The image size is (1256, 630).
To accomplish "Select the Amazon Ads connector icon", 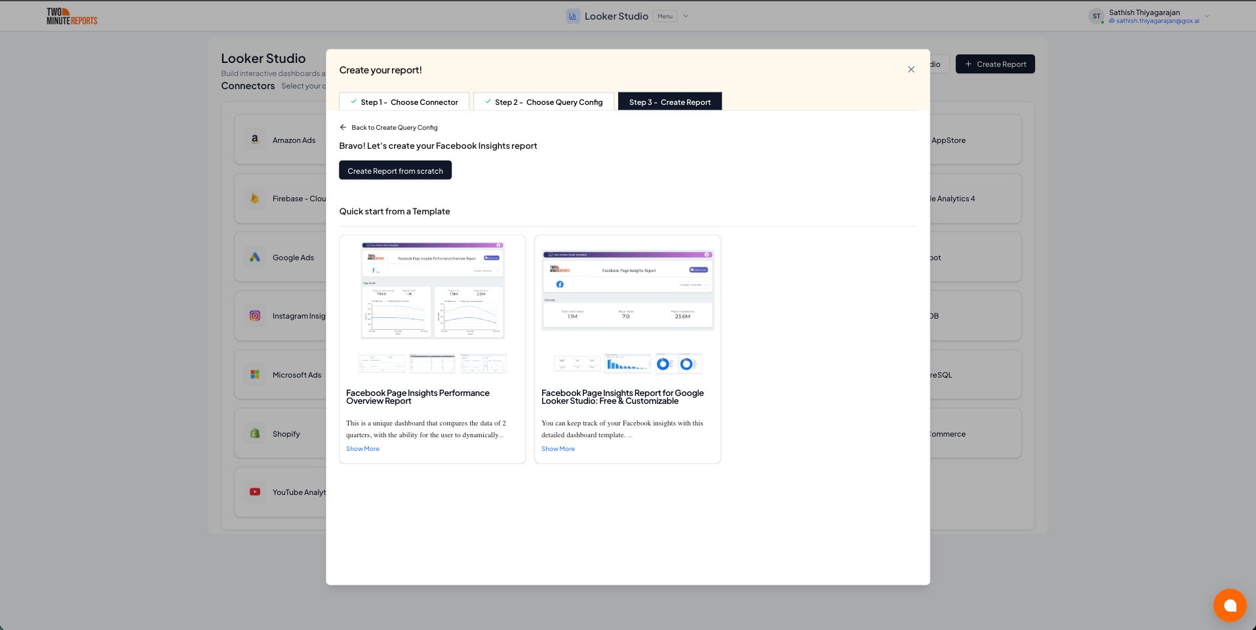I will coord(254,140).
